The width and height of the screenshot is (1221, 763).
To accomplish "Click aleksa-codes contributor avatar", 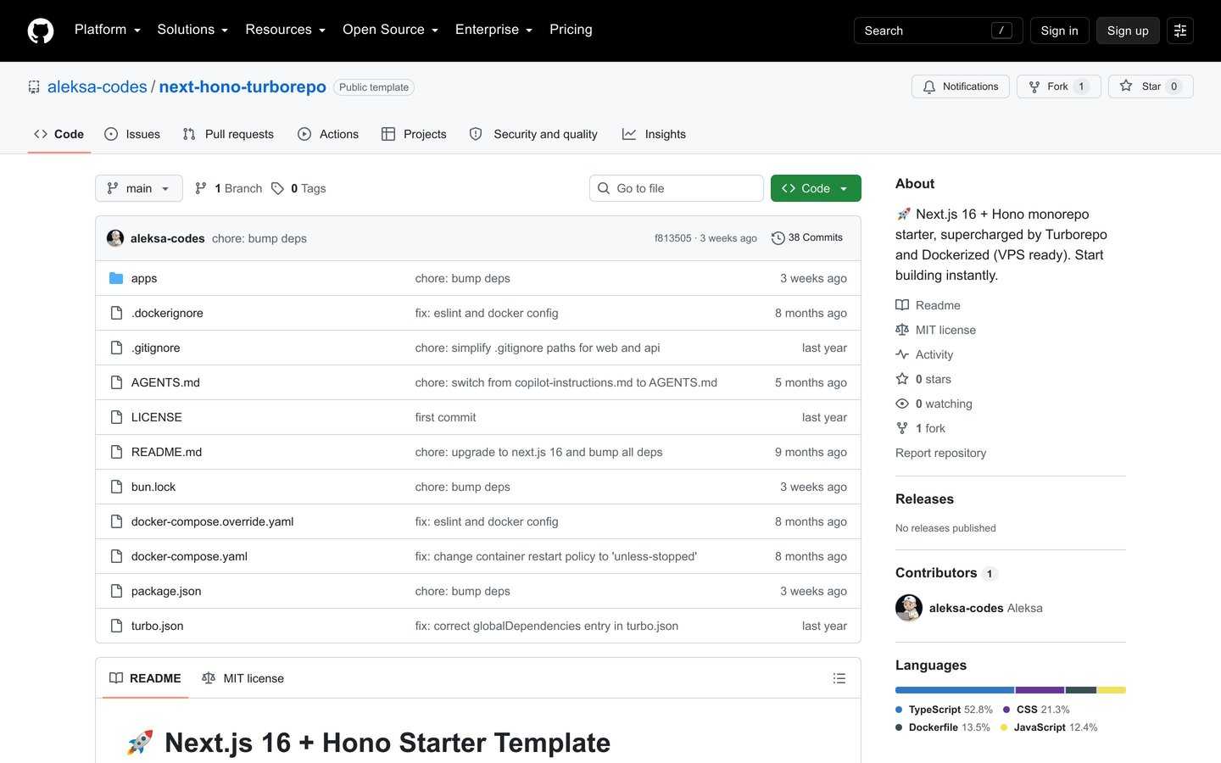I will point(909,608).
